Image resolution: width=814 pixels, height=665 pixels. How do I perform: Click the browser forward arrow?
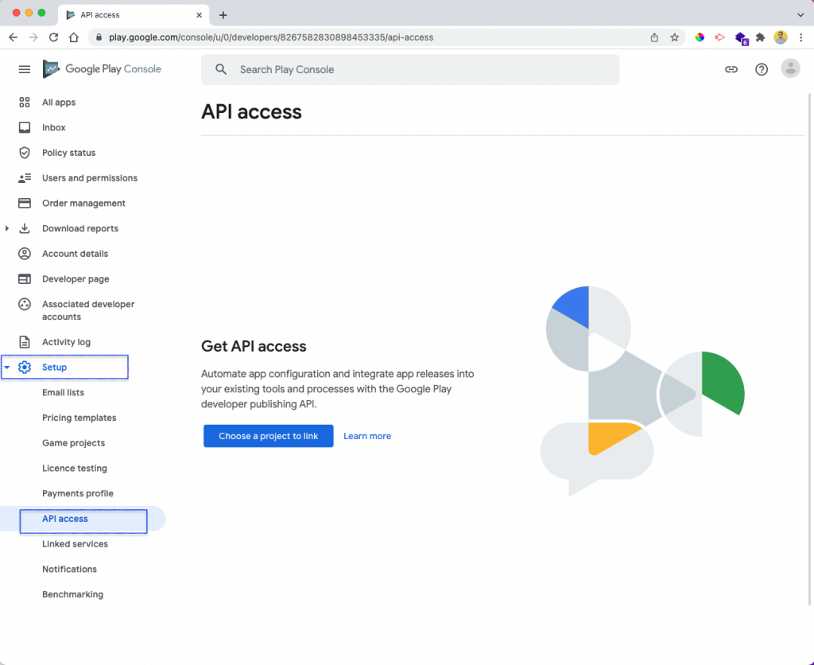coord(33,37)
